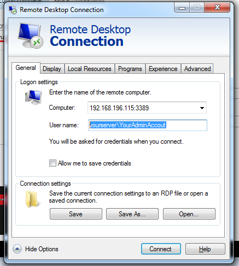Viewport: 239px width, 266px height.
Task: Switch to the Display tab
Action: pyautogui.click(x=52, y=69)
